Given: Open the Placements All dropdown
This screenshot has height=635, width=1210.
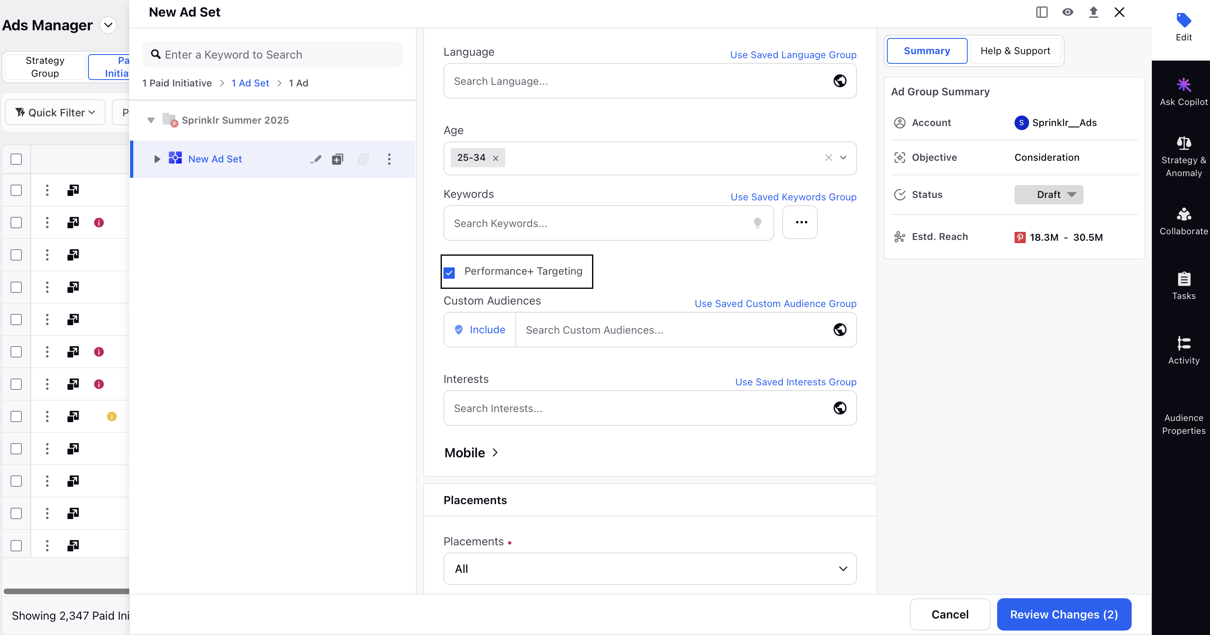Looking at the screenshot, I should tap(649, 569).
